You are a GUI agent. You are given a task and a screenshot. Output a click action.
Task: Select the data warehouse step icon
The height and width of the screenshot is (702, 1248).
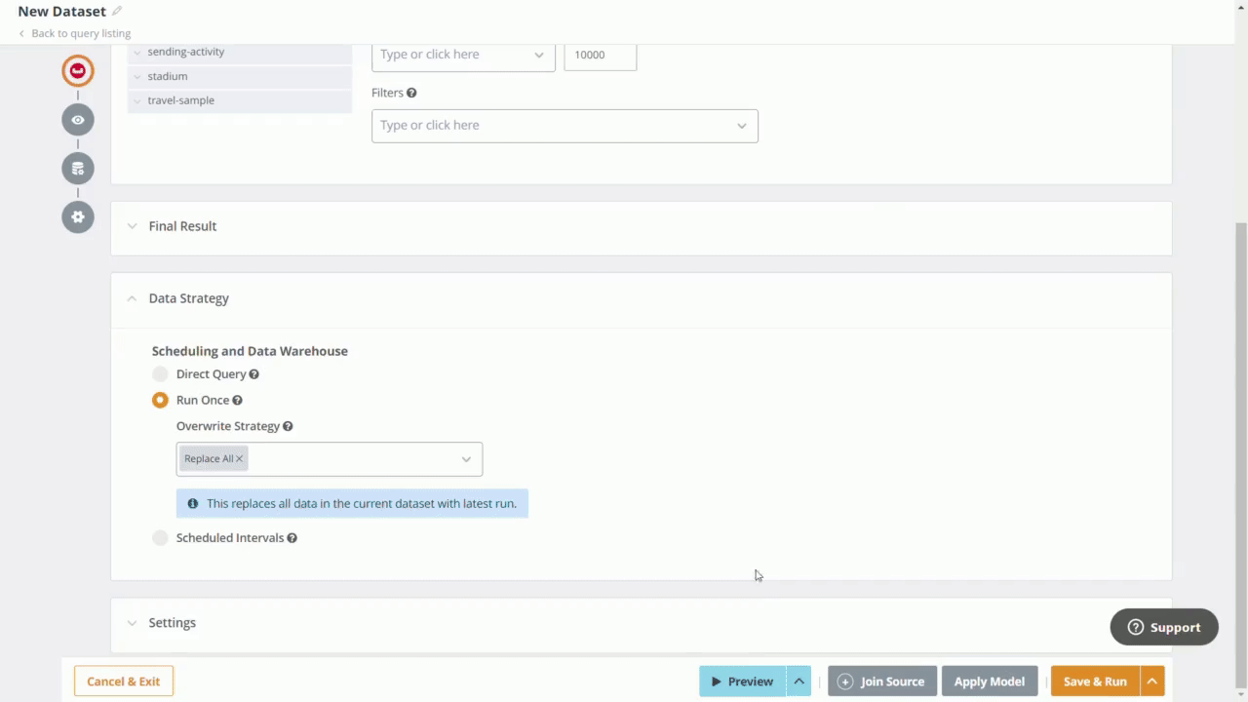coord(77,168)
